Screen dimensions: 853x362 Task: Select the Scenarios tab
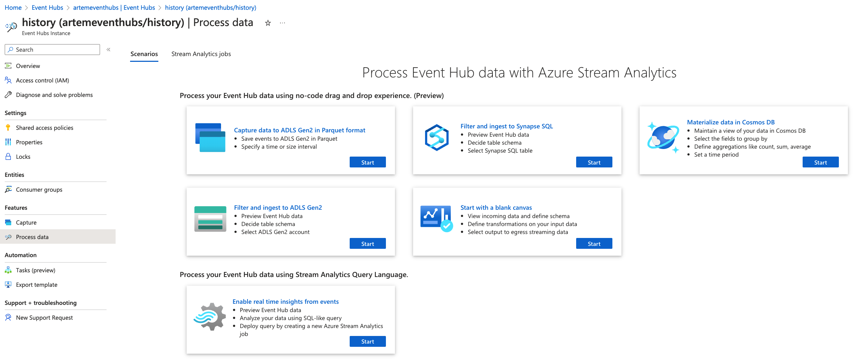[144, 54]
